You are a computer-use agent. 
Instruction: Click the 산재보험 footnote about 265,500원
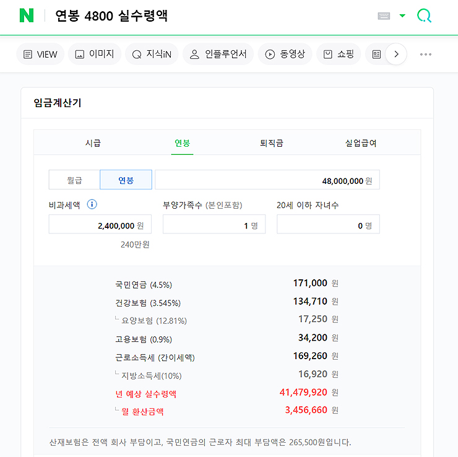200,442
